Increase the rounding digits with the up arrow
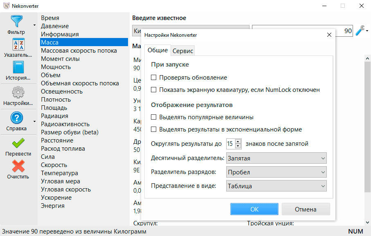Image resolution: width=371 pixels, height=236 pixels. coord(238,141)
